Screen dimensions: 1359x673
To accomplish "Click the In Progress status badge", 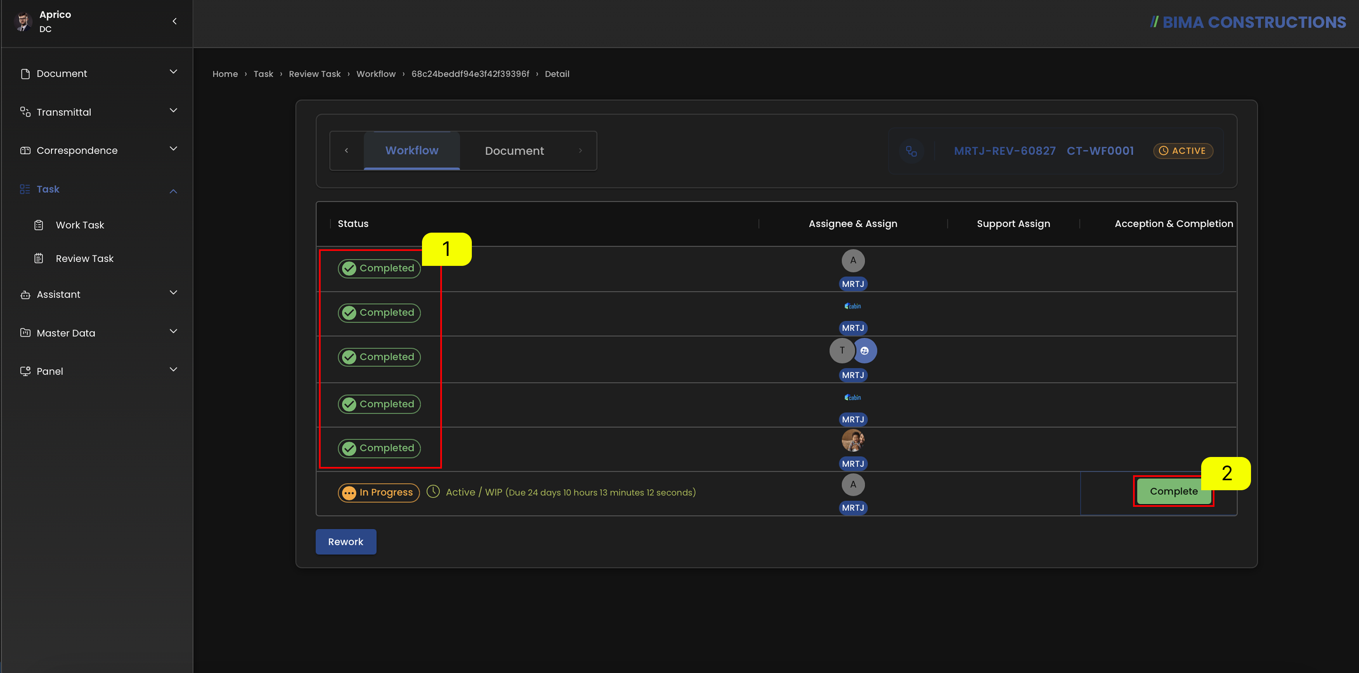I will [x=378, y=492].
